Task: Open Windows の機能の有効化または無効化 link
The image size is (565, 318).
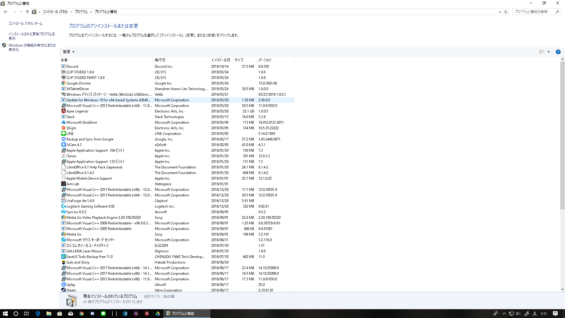Action: click(32, 47)
